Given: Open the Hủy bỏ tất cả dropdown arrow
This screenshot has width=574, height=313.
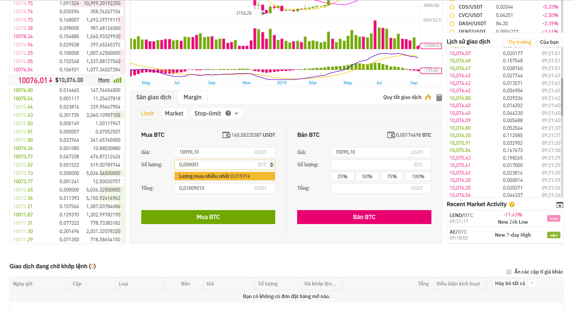Looking at the screenshot, I should pyautogui.click(x=532, y=283).
